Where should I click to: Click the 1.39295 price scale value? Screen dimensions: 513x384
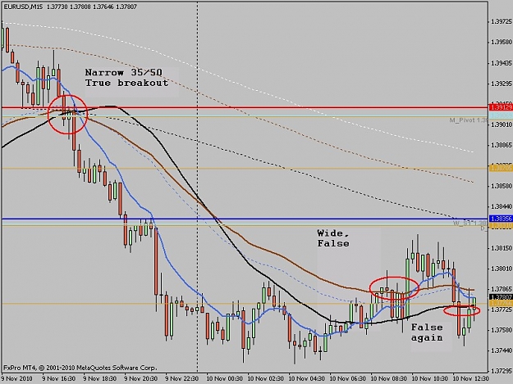pyautogui.click(x=502, y=84)
